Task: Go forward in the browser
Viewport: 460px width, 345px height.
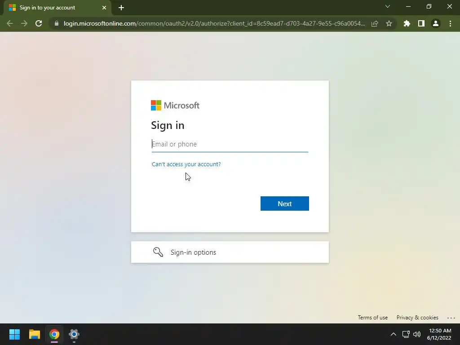Action: point(24,23)
